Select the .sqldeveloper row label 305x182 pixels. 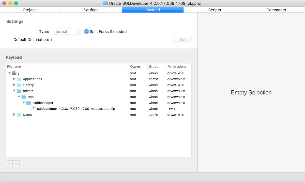pyautogui.click(x=43, y=103)
